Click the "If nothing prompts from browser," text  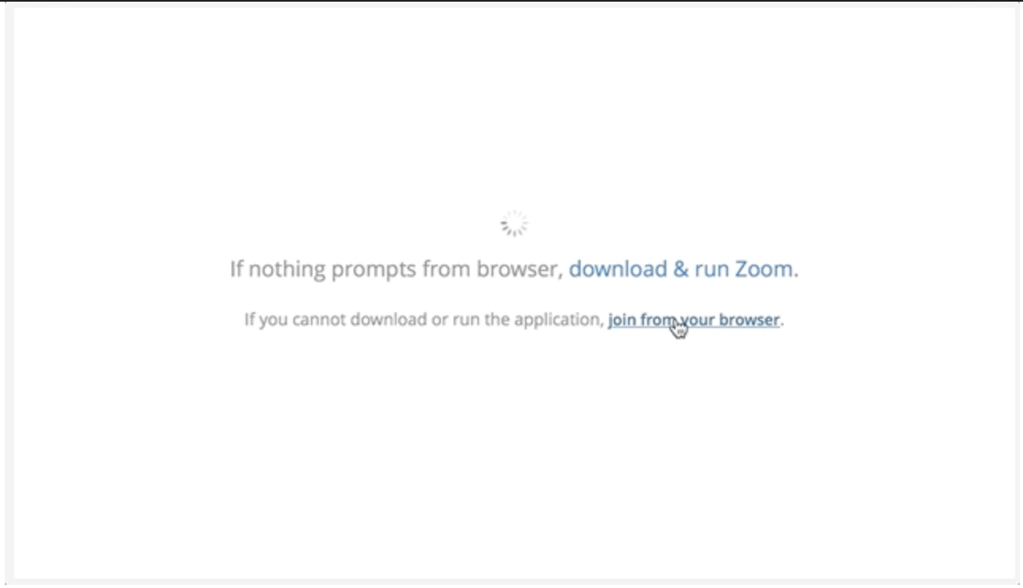pos(397,269)
